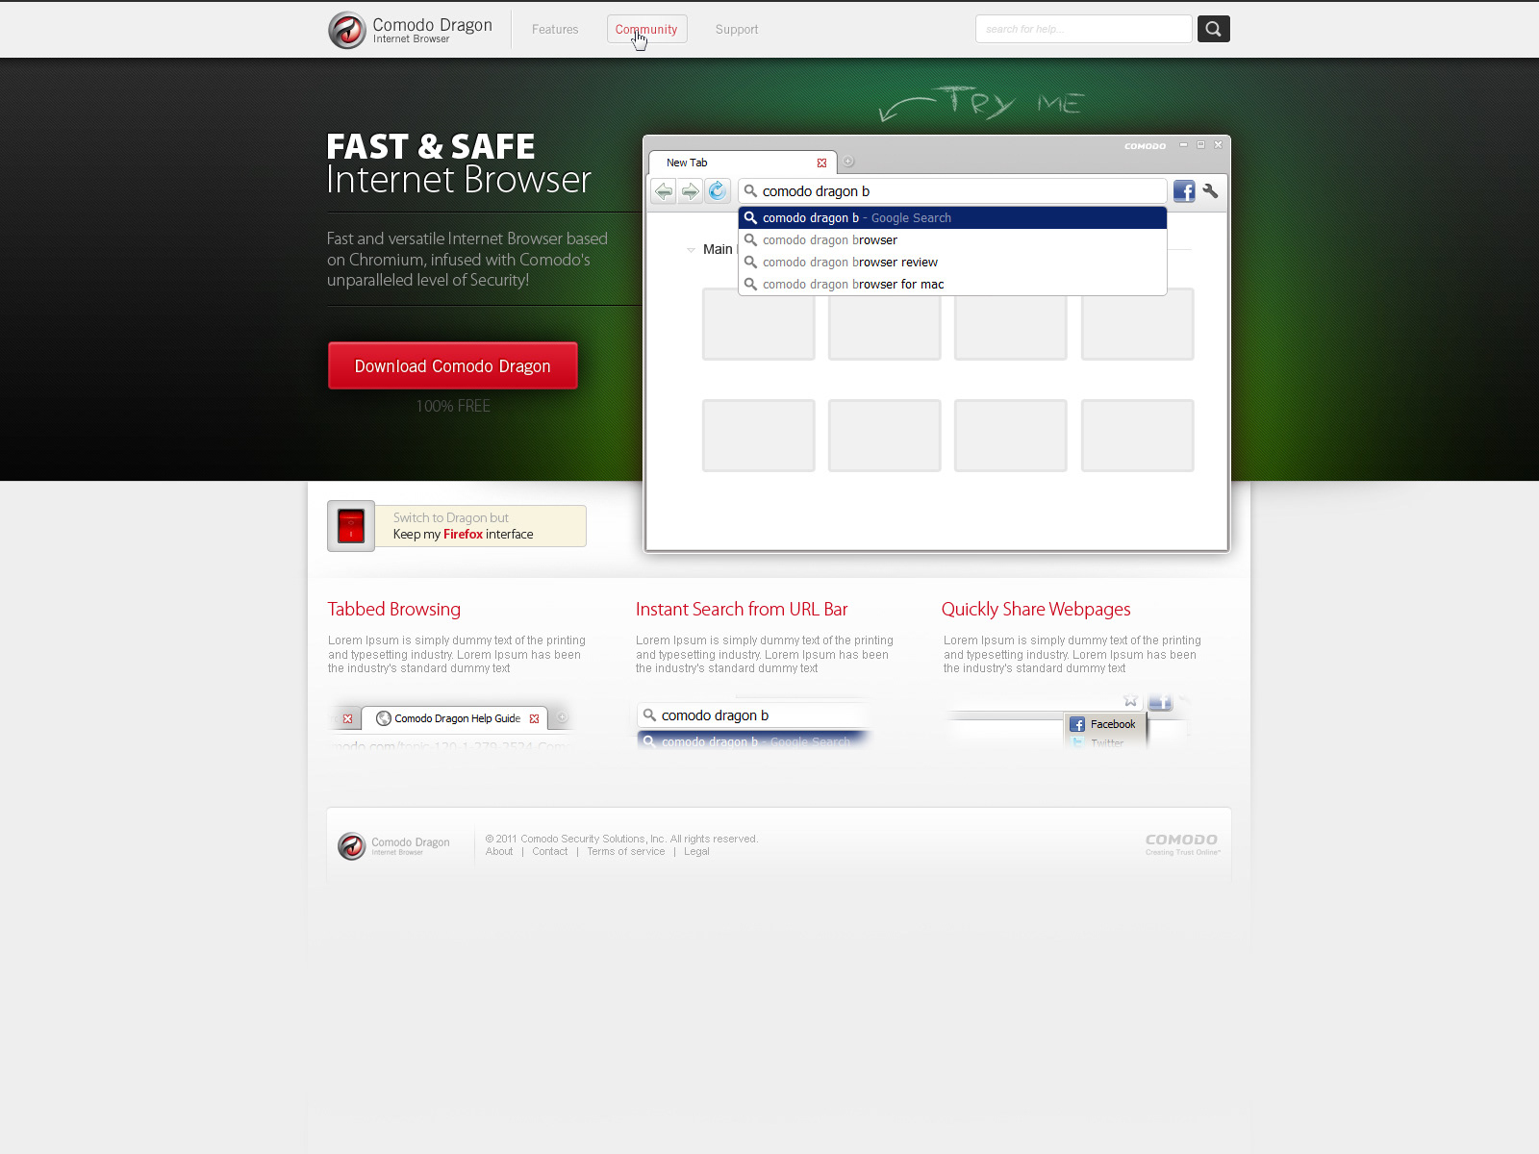This screenshot has height=1154, width=1539.
Task: Maximize the demo browser window
Action: pyautogui.click(x=1200, y=144)
